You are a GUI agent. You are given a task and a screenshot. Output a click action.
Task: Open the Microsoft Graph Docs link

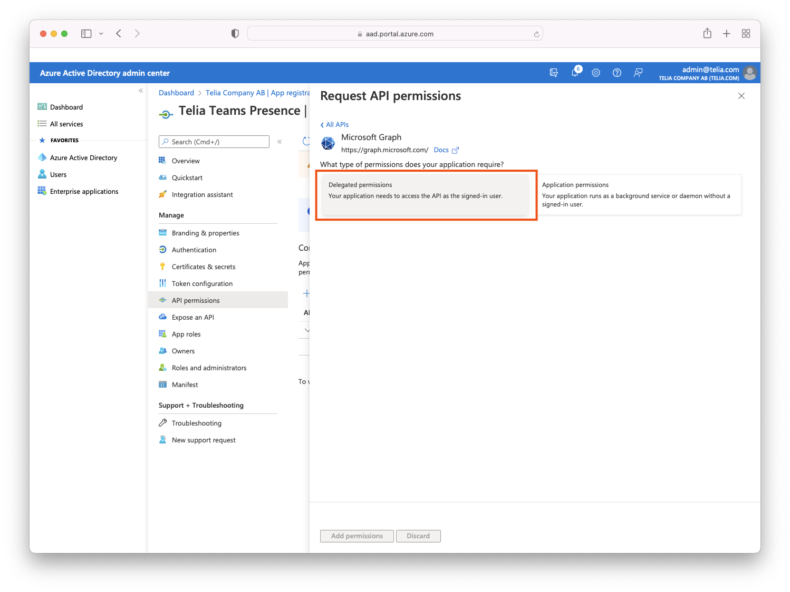click(x=446, y=150)
